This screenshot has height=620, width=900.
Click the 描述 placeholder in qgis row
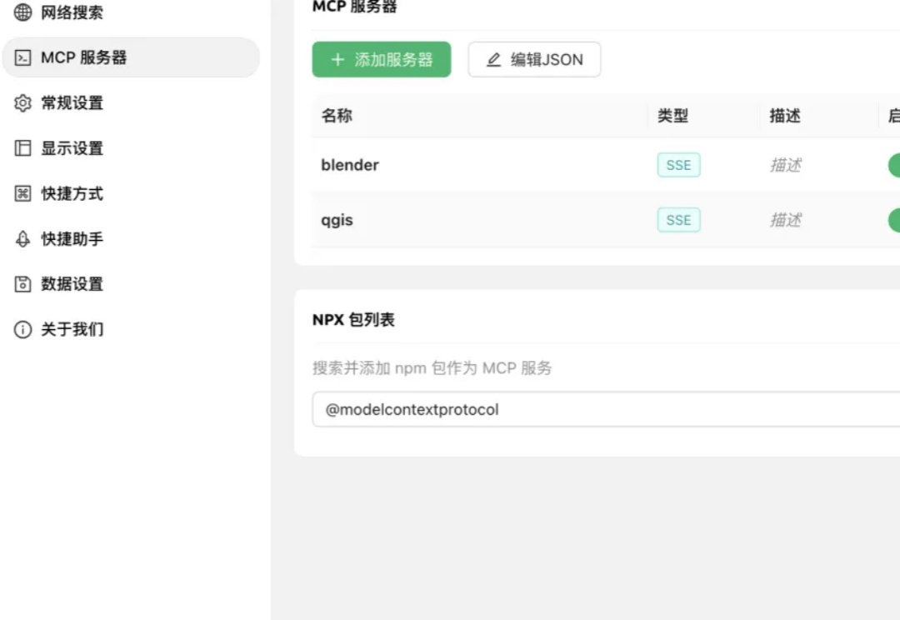[786, 220]
